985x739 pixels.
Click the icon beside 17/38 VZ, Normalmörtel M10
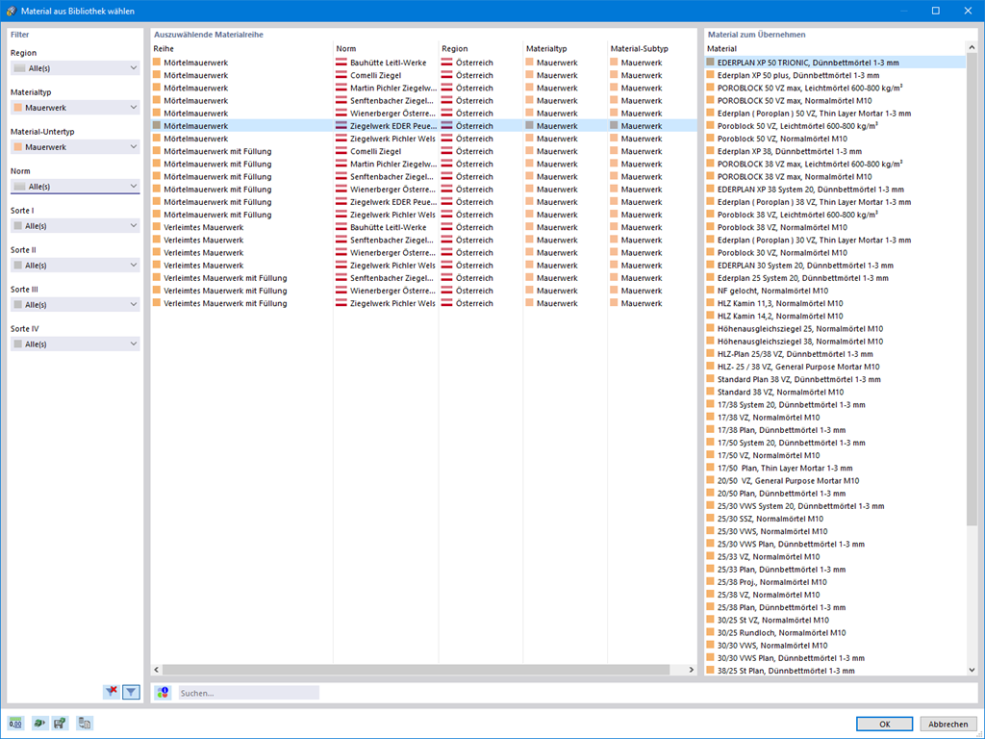711,418
